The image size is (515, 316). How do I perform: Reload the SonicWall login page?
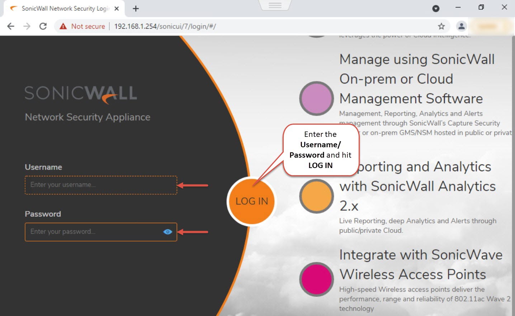tap(43, 26)
